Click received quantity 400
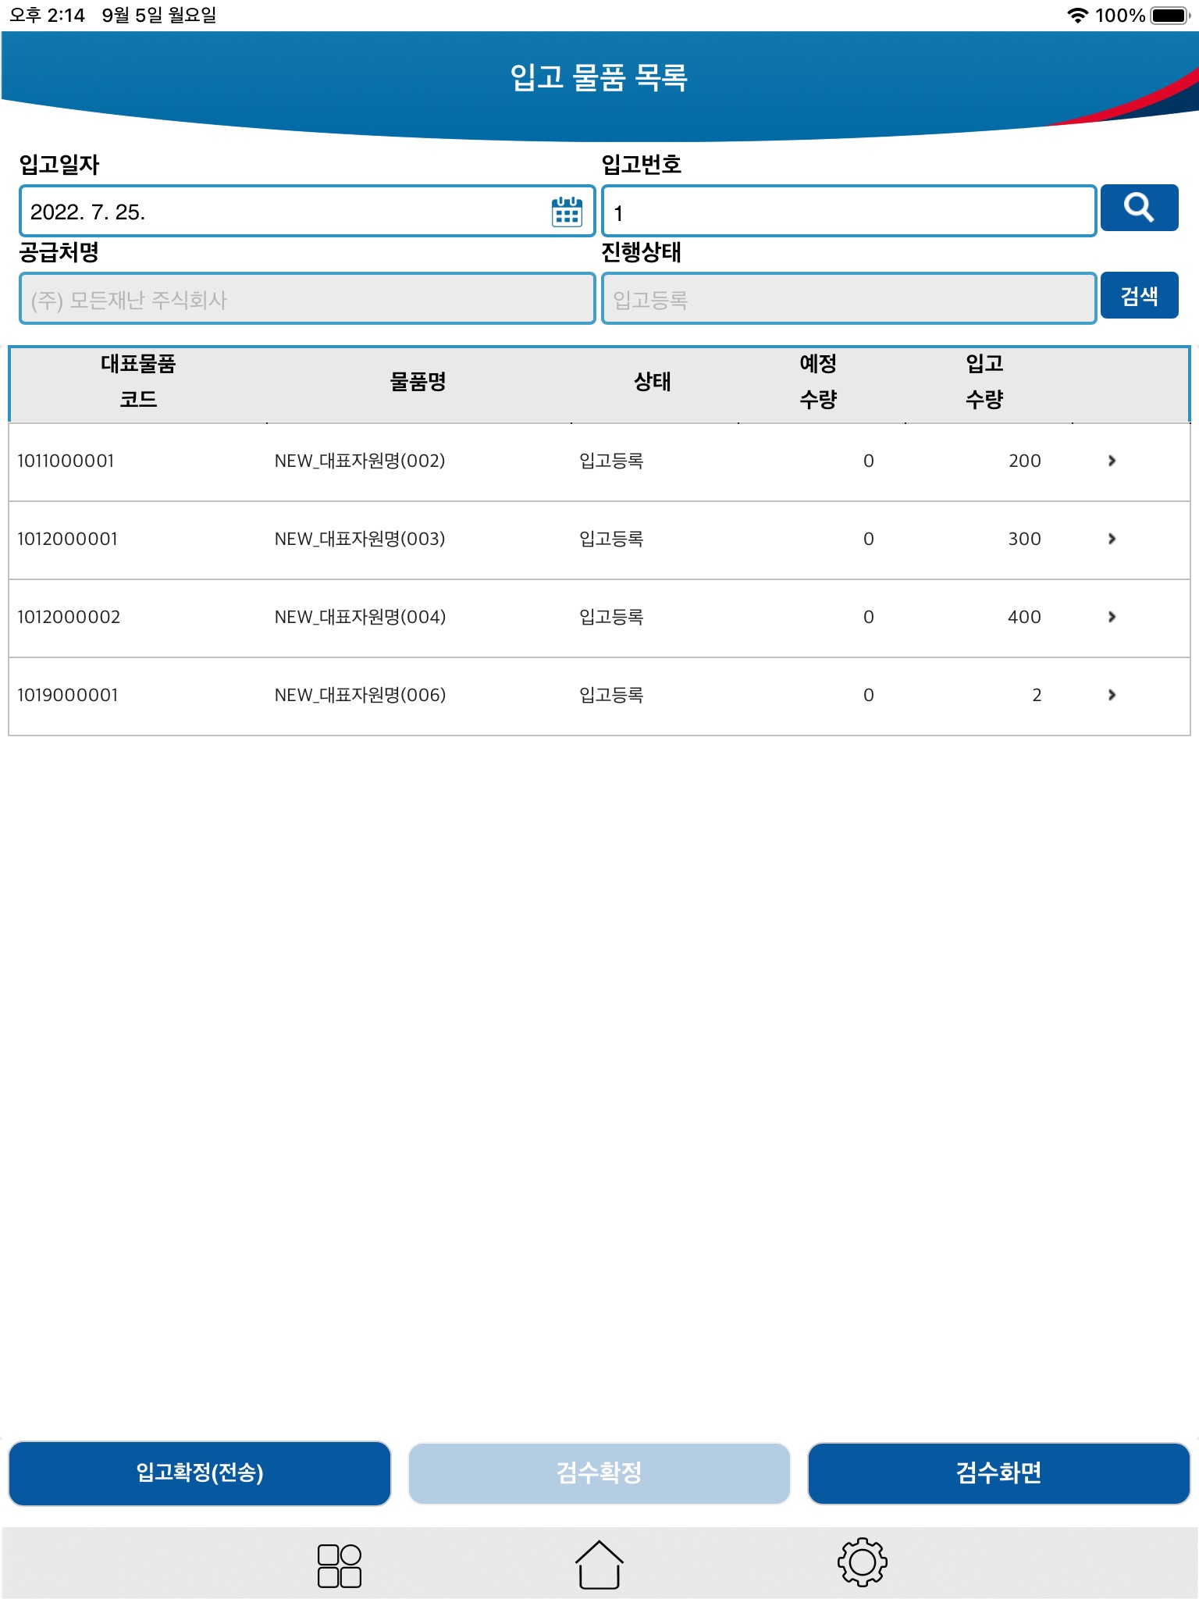1199x1599 pixels. click(x=1024, y=617)
